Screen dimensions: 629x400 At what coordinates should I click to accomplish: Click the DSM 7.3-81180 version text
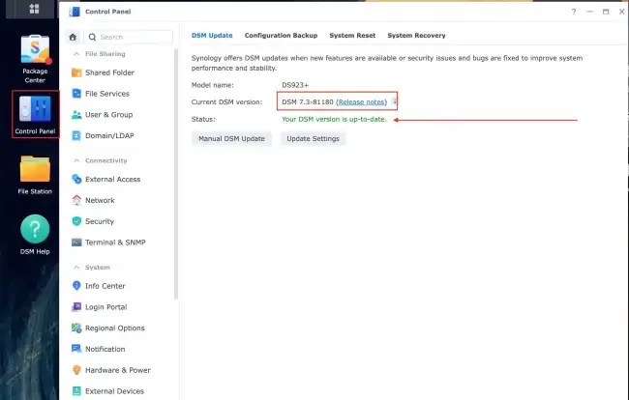(308, 102)
